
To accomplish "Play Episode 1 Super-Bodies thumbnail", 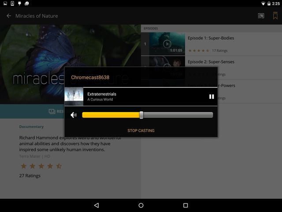I will (167, 44).
